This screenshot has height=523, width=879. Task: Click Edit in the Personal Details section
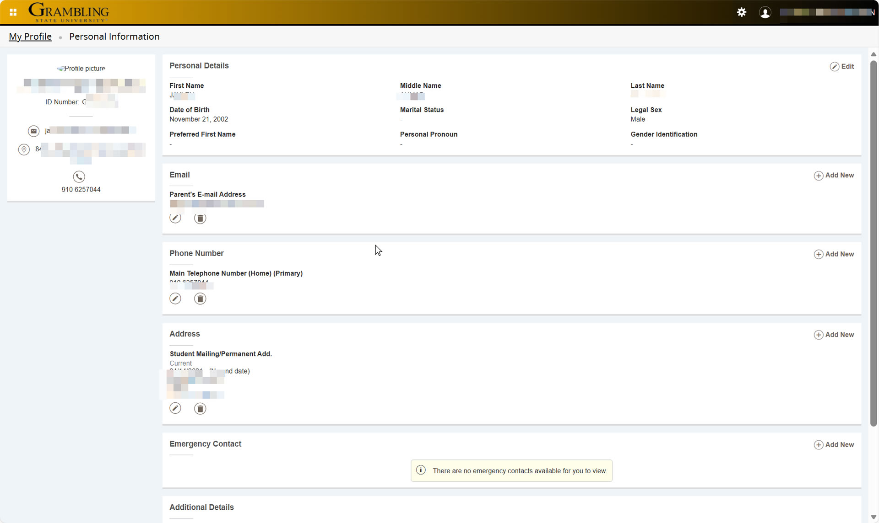click(x=842, y=66)
